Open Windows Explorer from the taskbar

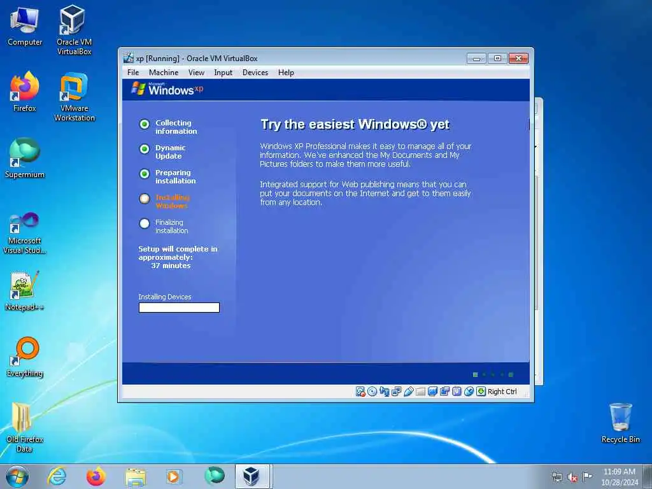click(136, 477)
